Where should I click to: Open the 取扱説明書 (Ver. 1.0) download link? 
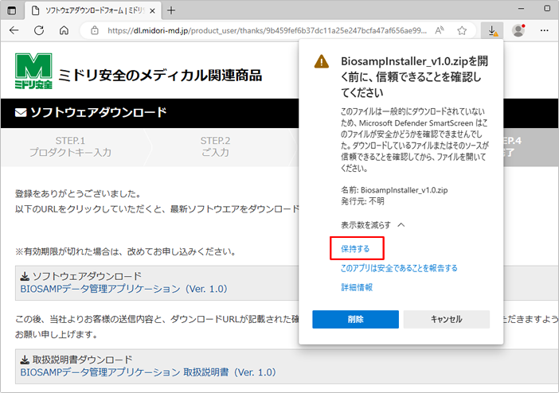tap(148, 372)
